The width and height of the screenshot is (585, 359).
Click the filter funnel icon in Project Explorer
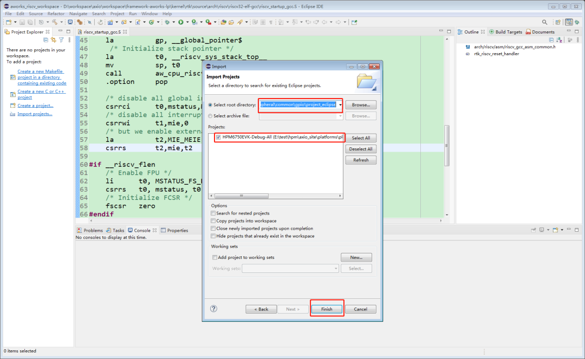coord(61,40)
